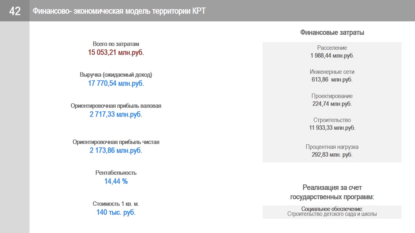Click the "Инженерные сети" cost entry
Screen dimensions: 415x233
332,76
